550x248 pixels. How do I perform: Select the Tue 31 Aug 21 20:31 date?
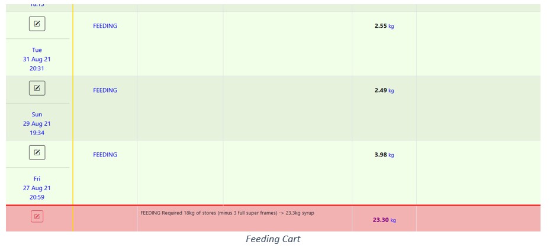[37, 59]
